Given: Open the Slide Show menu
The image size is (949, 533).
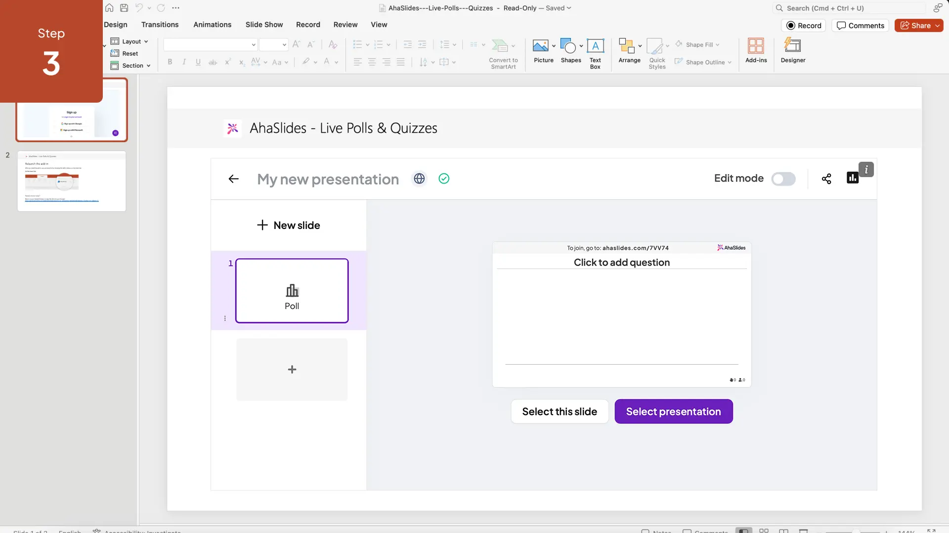Looking at the screenshot, I should 264,24.
